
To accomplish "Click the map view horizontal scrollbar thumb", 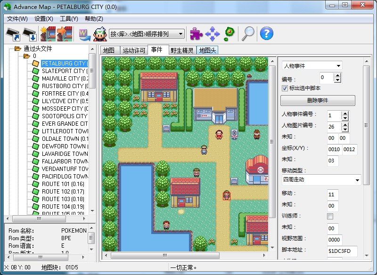I will click(165, 255).
